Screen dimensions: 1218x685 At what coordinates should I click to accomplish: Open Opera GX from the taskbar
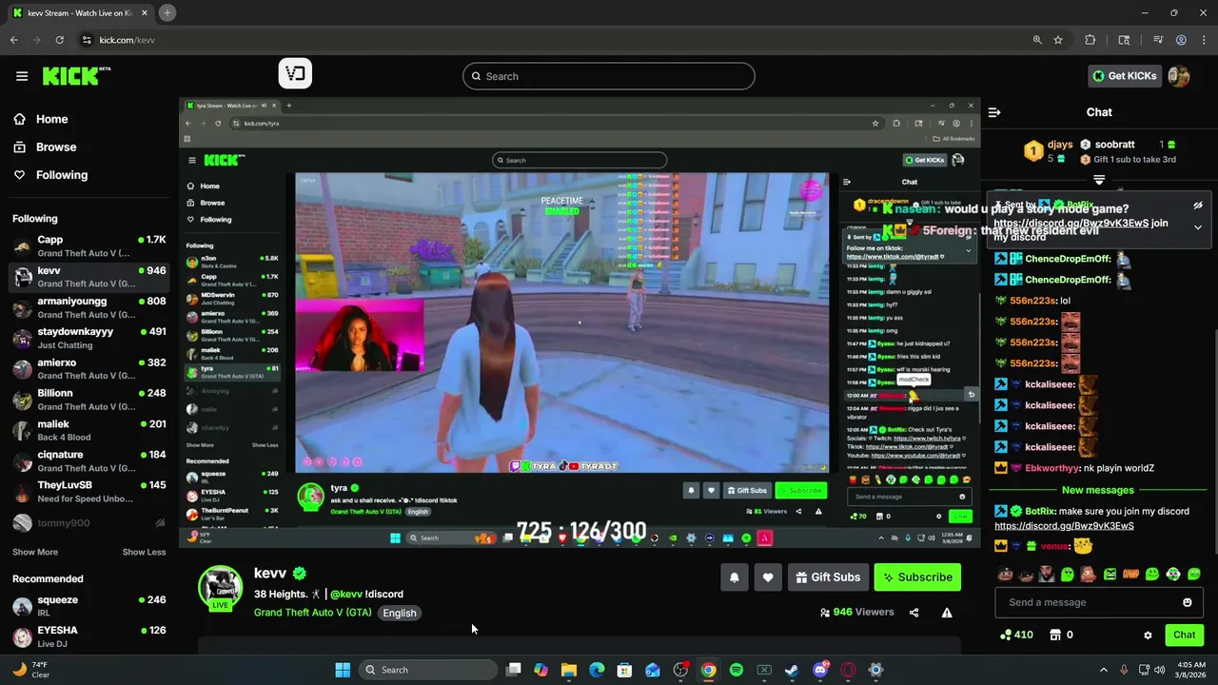click(848, 670)
